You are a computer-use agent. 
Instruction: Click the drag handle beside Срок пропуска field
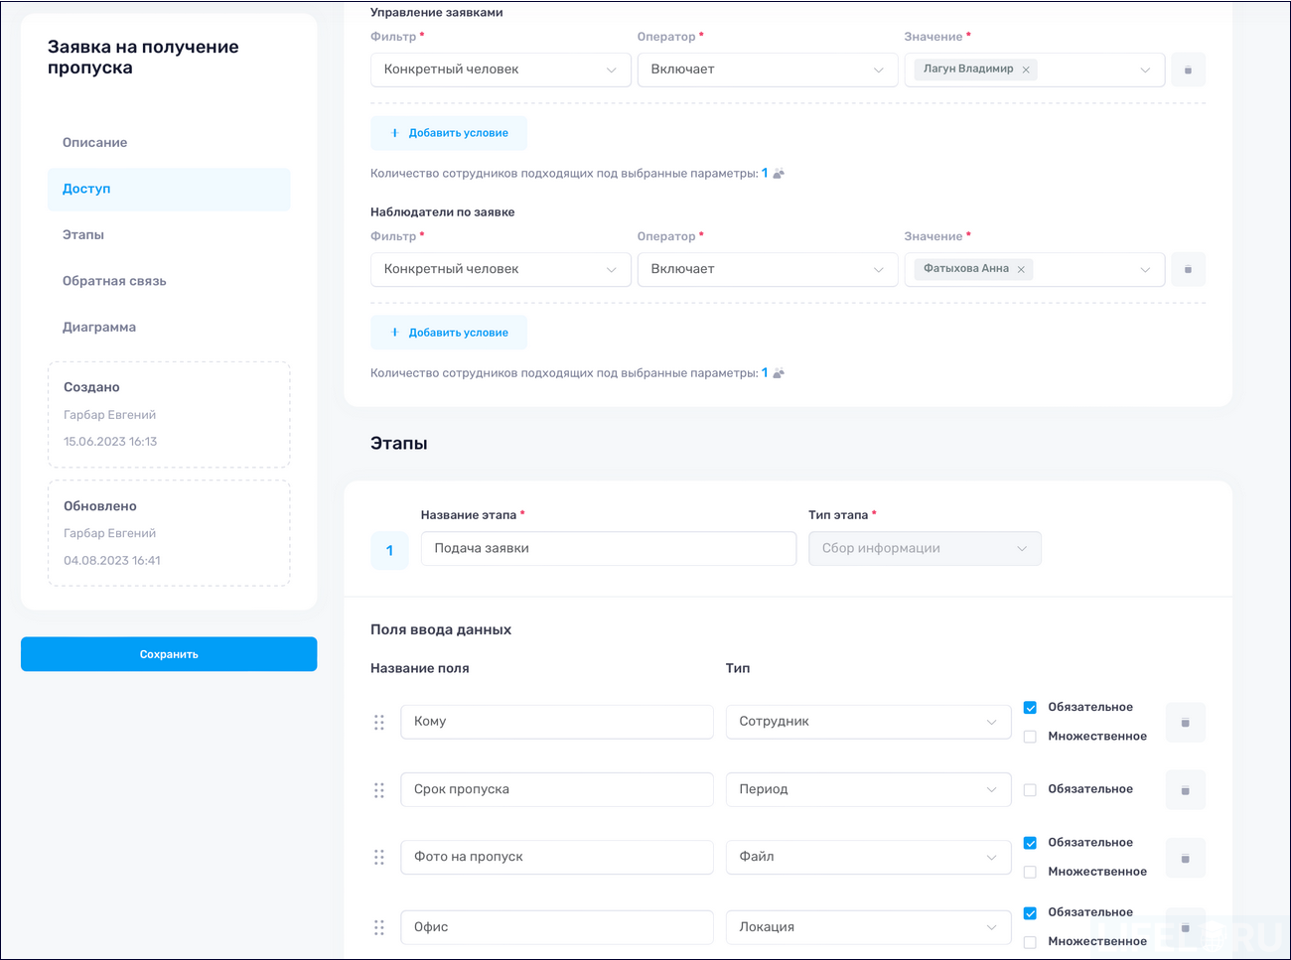click(378, 789)
